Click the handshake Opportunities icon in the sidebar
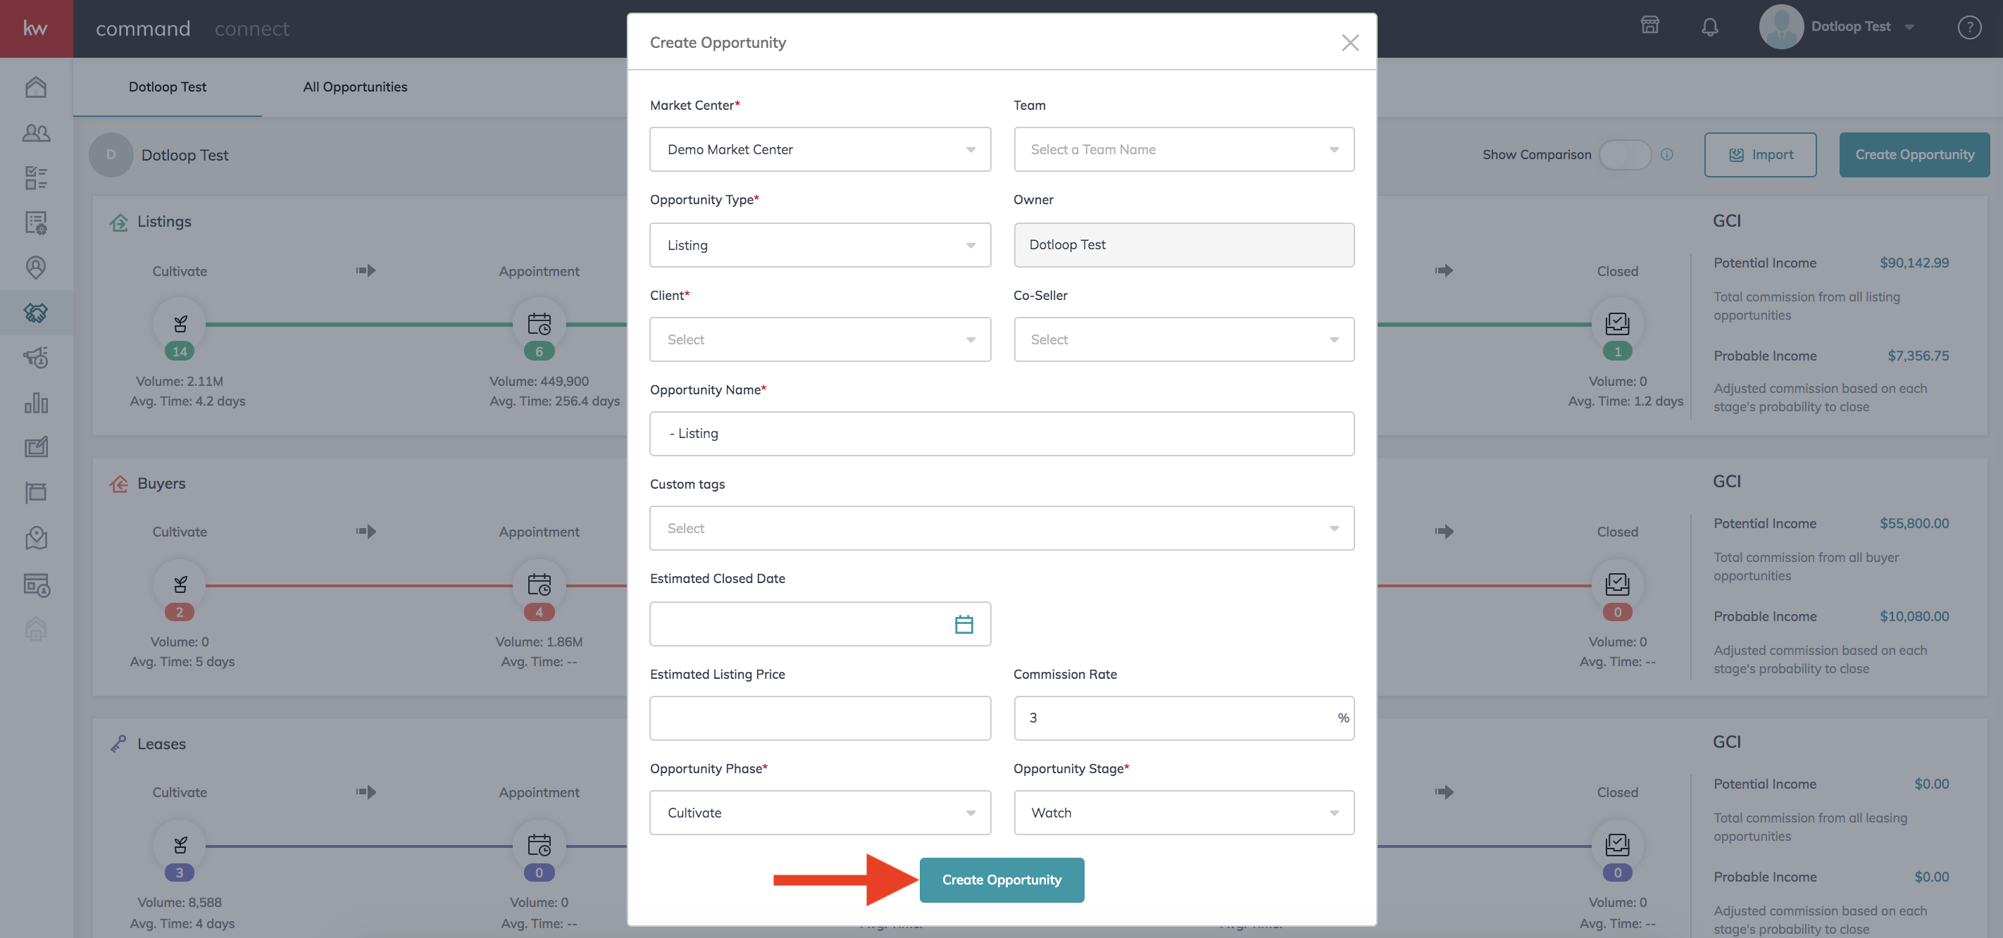Viewport: 2003px width, 938px height. point(36,313)
